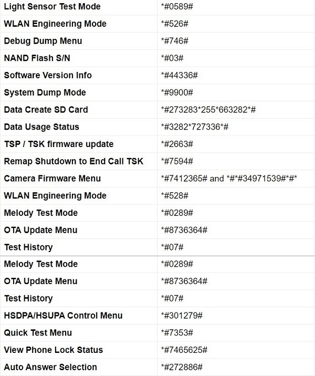This screenshot has height=376, width=315.
Task: Select Software Version Info text
Action: (x=48, y=75)
